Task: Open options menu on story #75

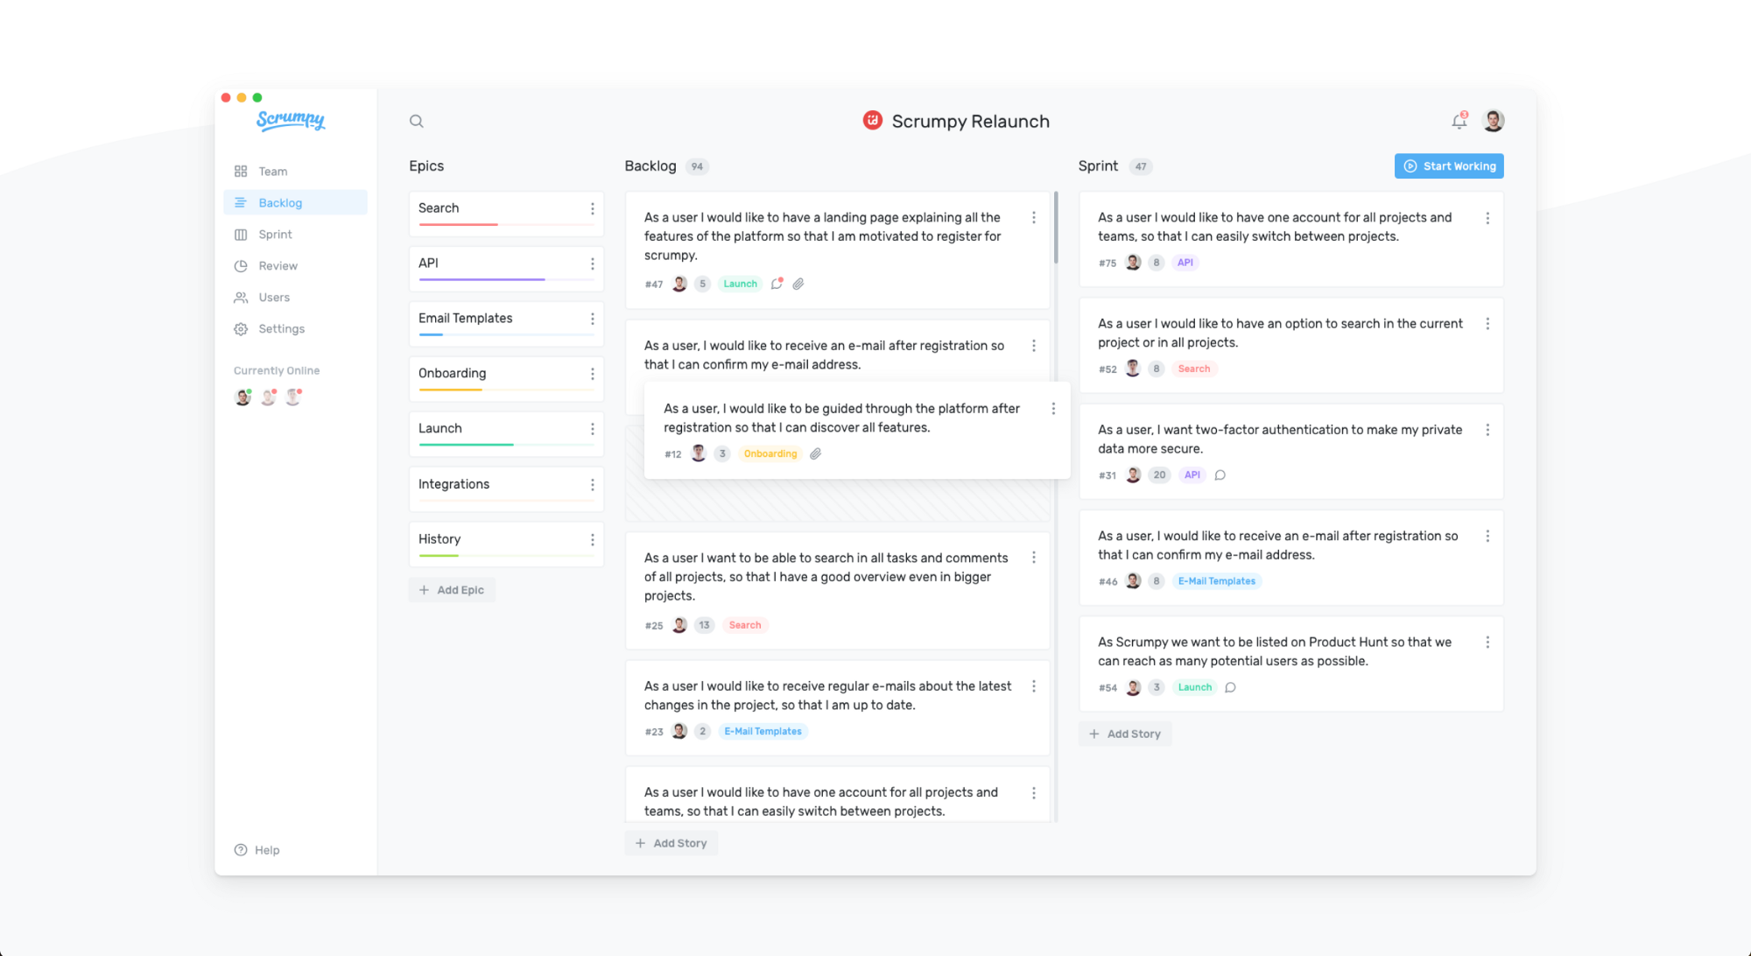Action: click(x=1487, y=220)
